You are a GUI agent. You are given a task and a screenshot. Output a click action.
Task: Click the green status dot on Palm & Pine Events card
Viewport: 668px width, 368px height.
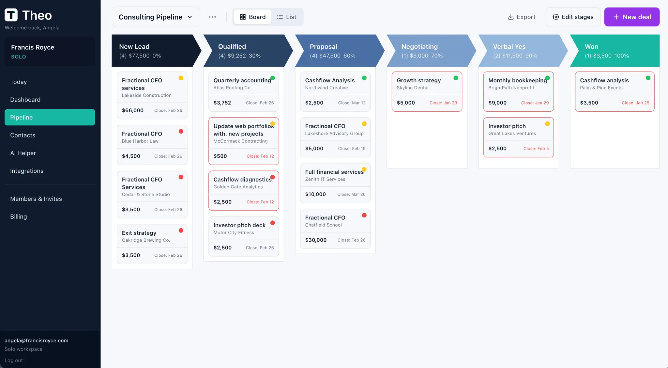(x=648, y=78)
